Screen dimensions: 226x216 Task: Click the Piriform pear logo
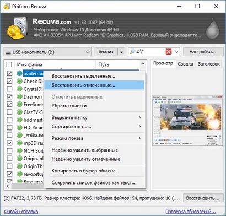(213, 29)
